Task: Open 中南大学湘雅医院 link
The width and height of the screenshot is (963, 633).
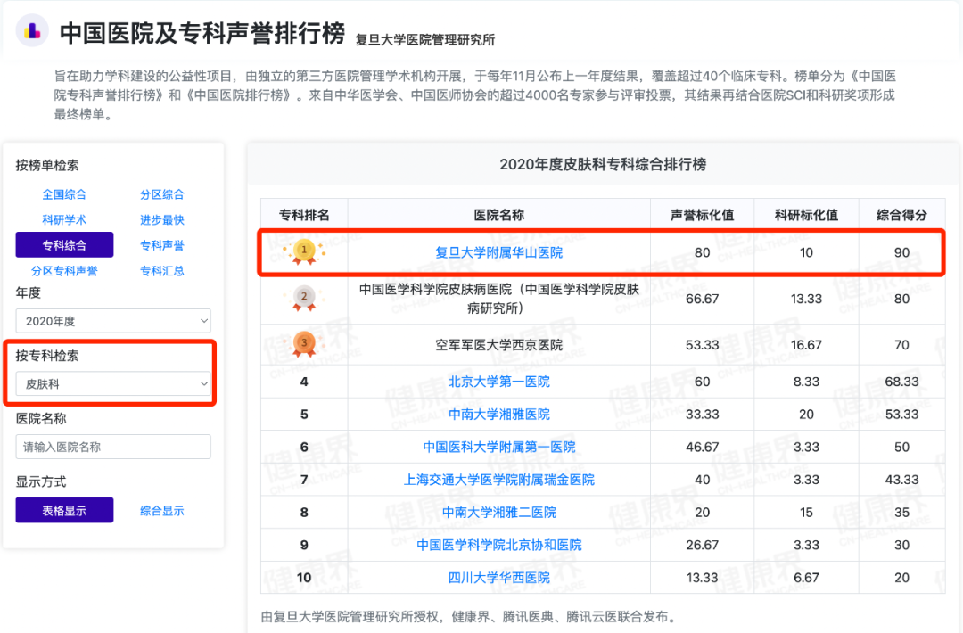Action: (498, 415)
